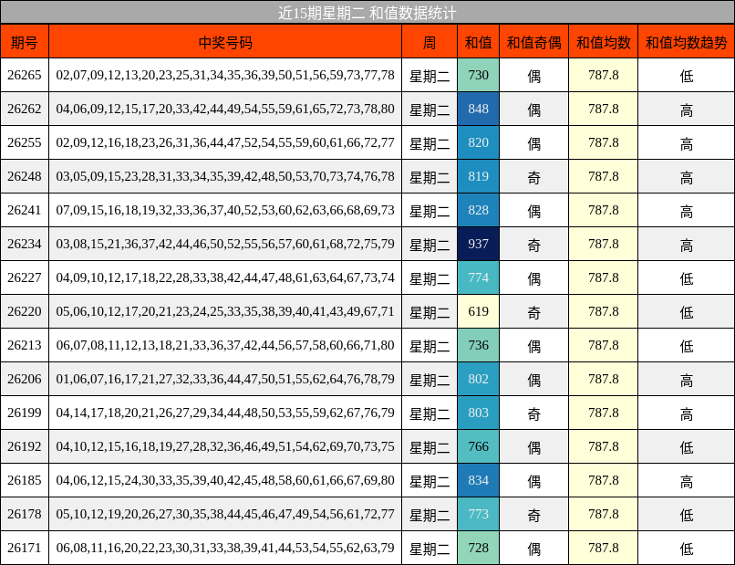
Task: Select period number "26185"
Action: tap(25, 480)
